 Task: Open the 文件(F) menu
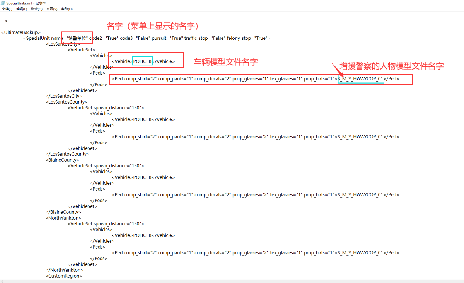point(7,9)
